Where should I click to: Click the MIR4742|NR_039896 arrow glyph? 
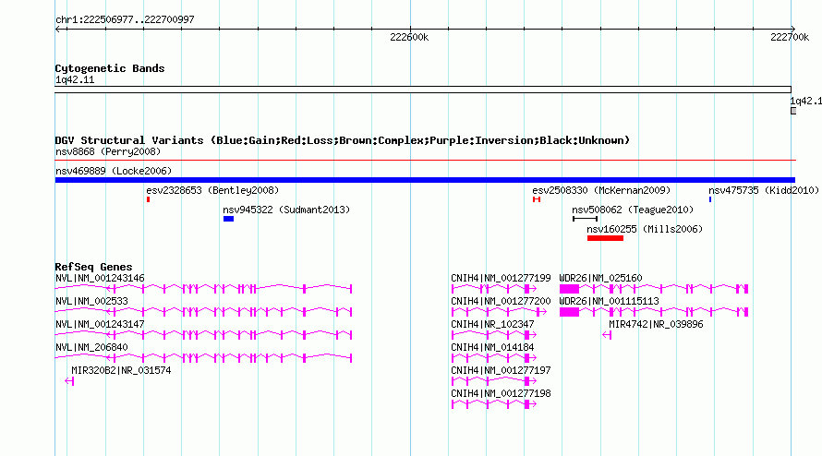607,335
